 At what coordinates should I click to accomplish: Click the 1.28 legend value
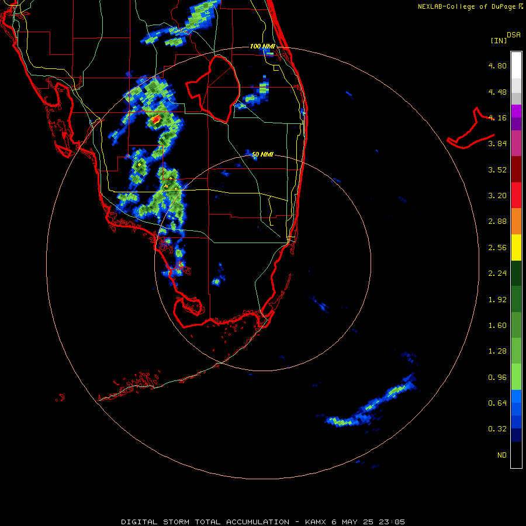(x=497, y=351)
